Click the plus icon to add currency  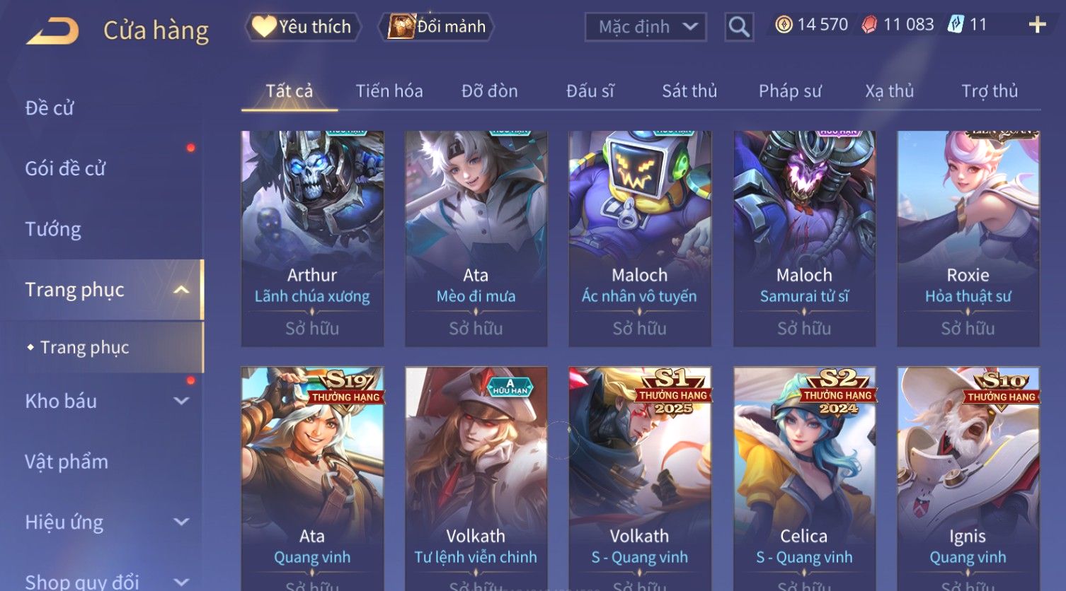coord(1037,25)
